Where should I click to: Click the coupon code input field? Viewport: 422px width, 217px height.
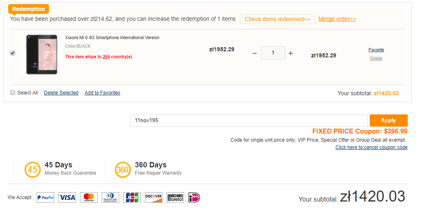coord(249,121)
